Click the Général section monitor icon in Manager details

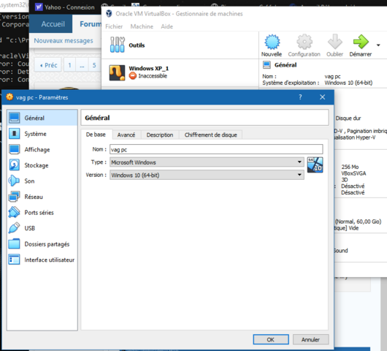(x=267, y=65)
